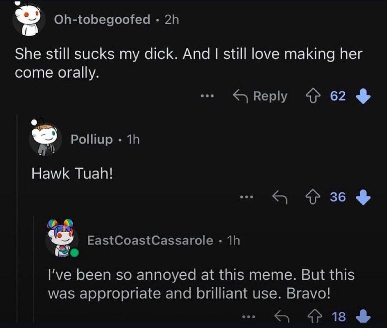
Task: Open Polliup's profile via username
Action: 92,139
